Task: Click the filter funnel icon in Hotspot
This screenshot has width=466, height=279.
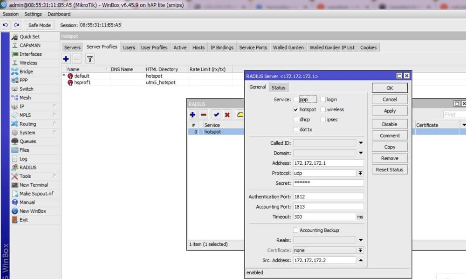Action: tap(89, 59)
